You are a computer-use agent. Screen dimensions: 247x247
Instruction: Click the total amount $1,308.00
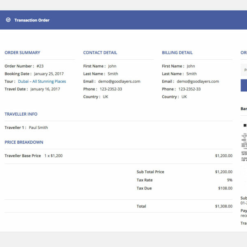tap(223, 206)
